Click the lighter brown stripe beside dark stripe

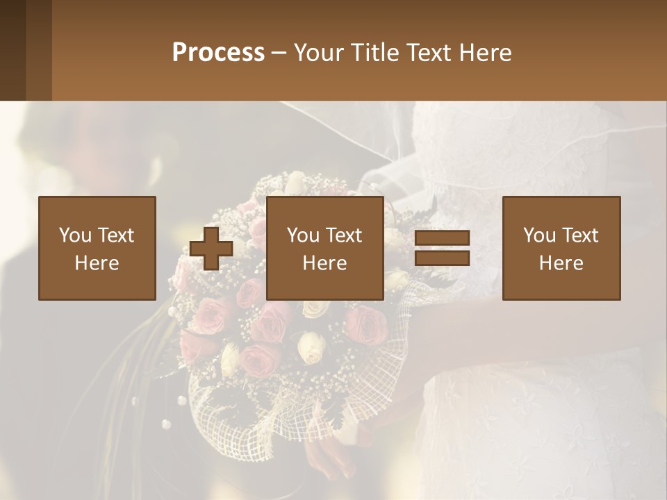pyautogui.click(x=39, y=50)
